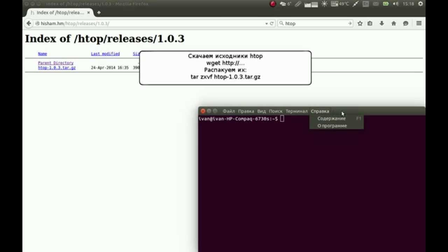
Task: Click the search magnifier icon
Action: tap(281, 23)
